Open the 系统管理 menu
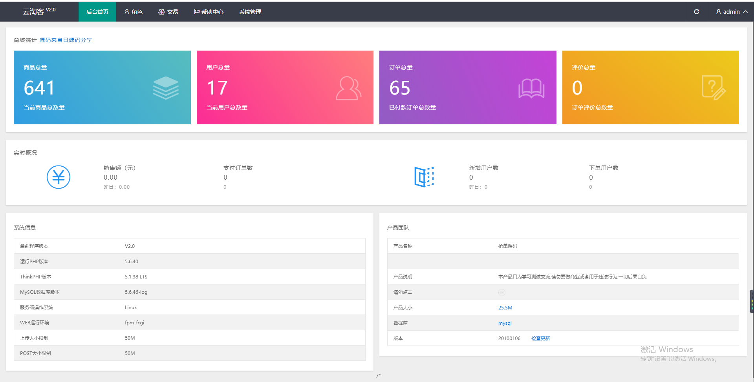754x382 pixels. 250,12
